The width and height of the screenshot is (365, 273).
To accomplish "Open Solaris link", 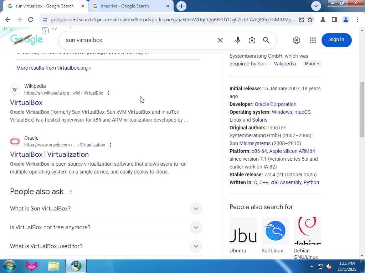I will 260,120.
